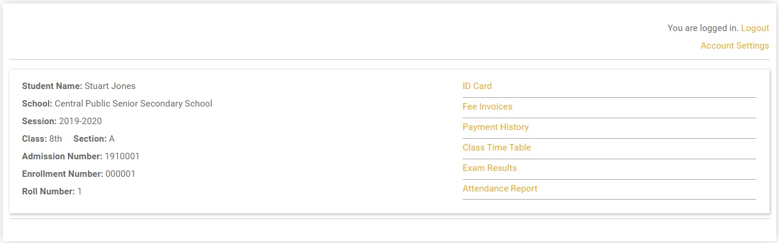Click the student name Stuart Jones
This screenshot has width=779, height=243.
tap(110, 86)
